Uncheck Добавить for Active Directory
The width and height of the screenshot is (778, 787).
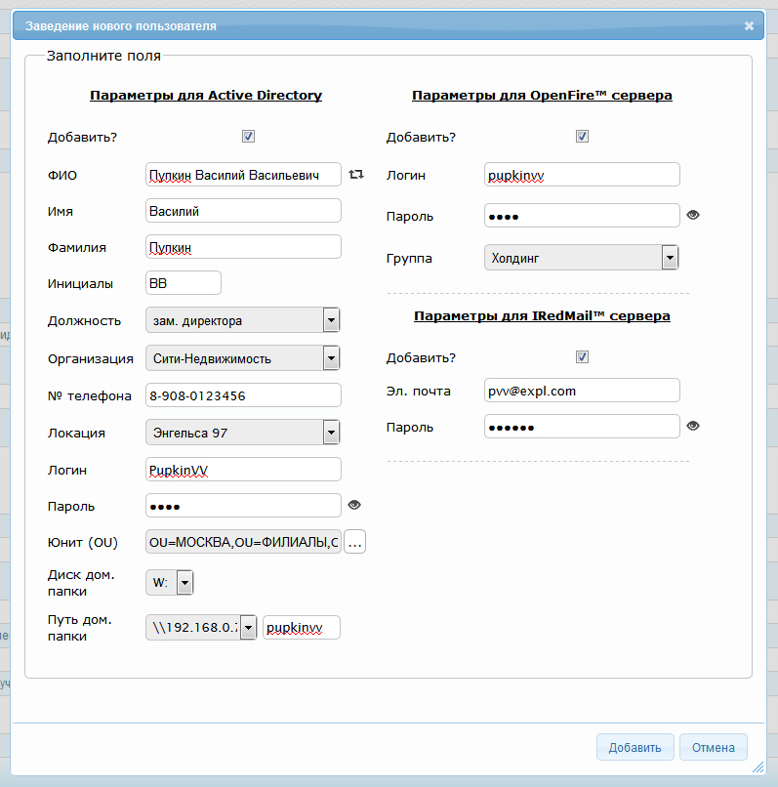[x=248, y=136]
